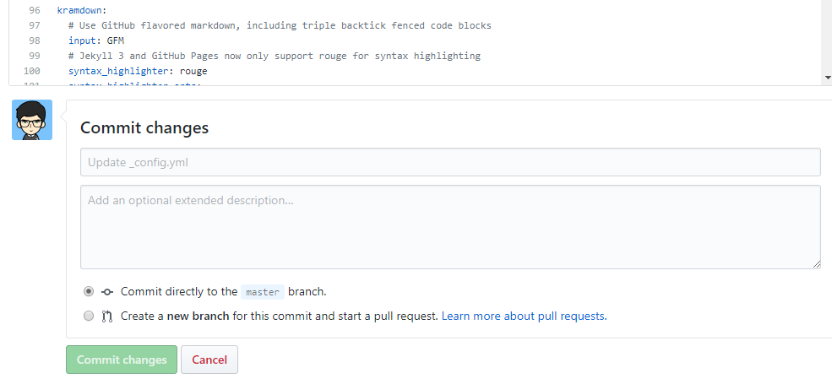Select "Commit directly to the master branch" radio

click(89, 291)
